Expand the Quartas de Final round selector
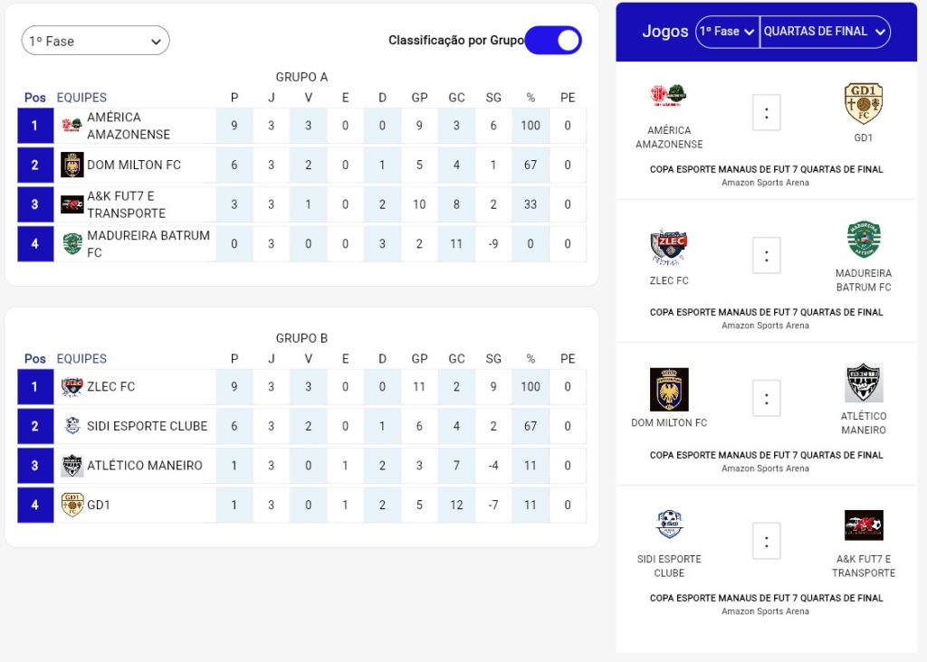 [x=825, y=32]
